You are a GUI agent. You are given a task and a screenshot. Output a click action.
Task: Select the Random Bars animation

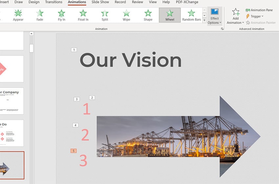[191, 15]
